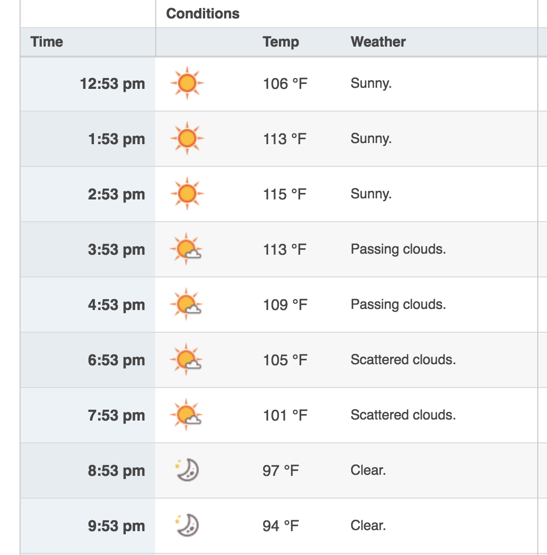Click the sun icon in 1:53 pm row
This screenshot has width=547, height=555.
[187, 138]
